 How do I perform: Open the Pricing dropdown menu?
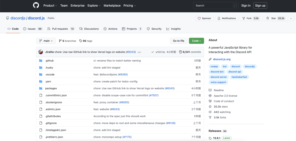(130, 5)
